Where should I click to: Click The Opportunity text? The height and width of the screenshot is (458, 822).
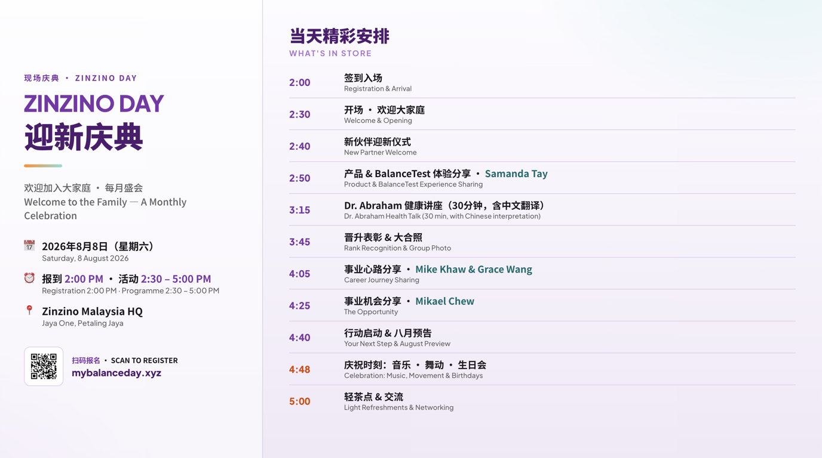[x=371, y=312]
